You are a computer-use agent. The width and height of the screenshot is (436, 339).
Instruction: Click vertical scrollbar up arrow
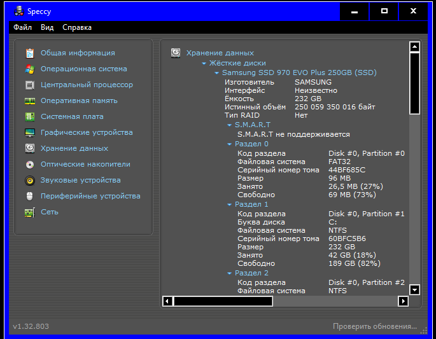[x=414, y=46]
